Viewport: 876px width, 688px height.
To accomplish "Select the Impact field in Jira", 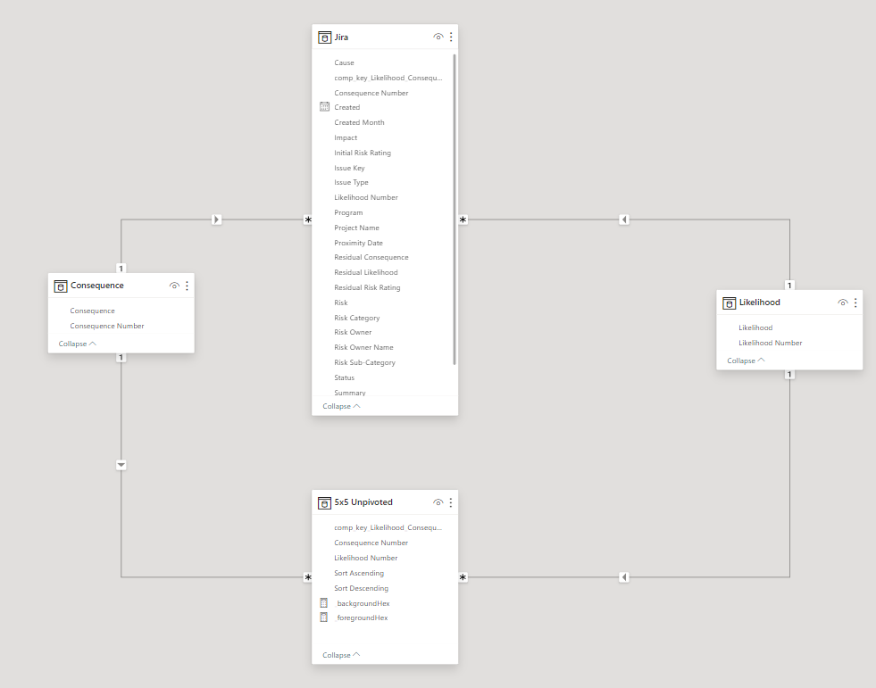I will click(346, 137).
